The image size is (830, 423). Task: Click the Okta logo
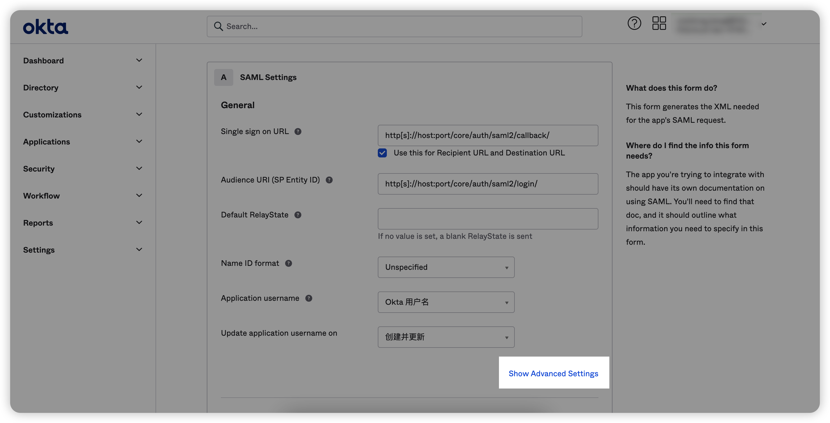click(45, 27)
